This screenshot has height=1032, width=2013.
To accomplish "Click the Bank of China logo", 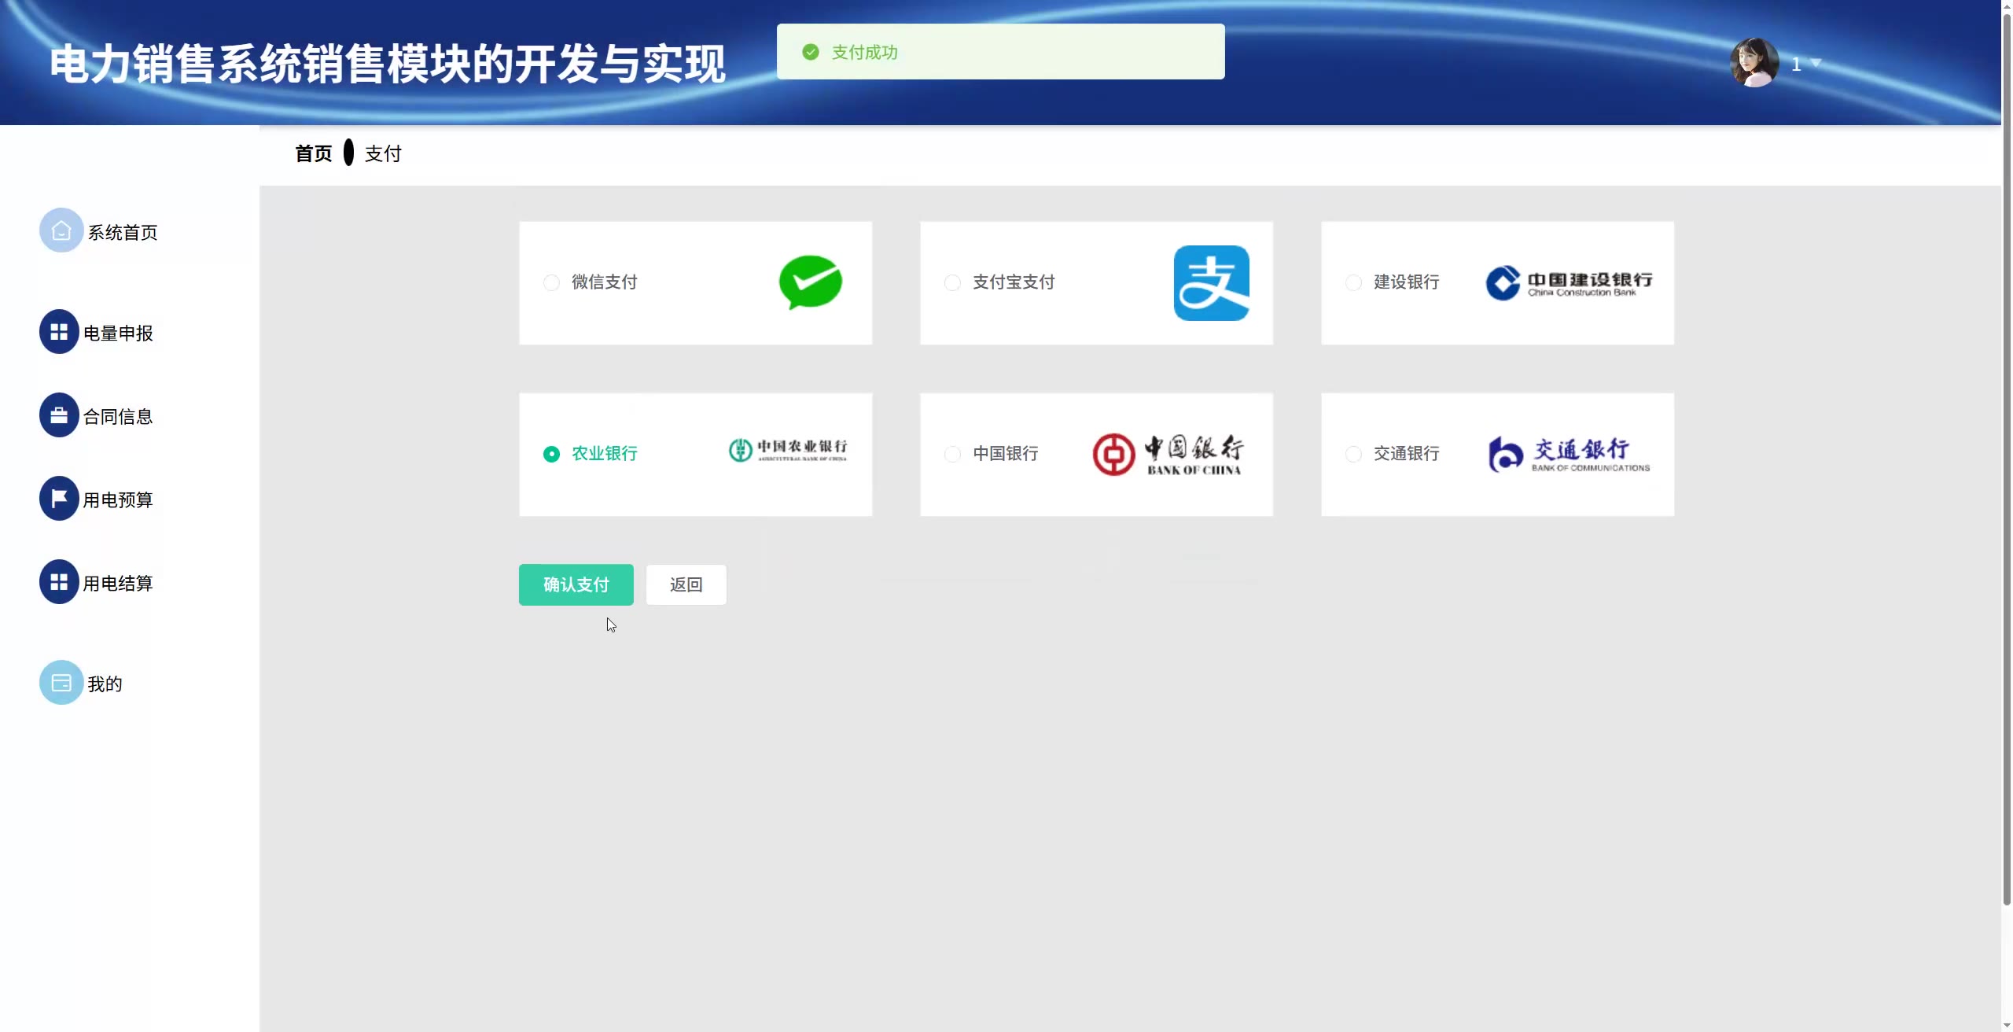I will pos(1168,455).
